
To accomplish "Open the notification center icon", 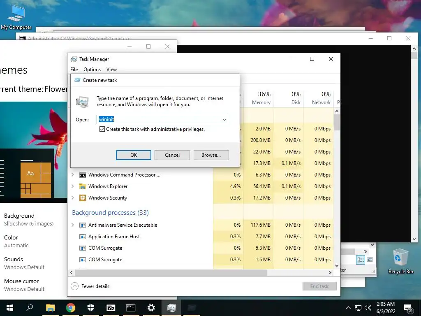I will click(408, 308).
